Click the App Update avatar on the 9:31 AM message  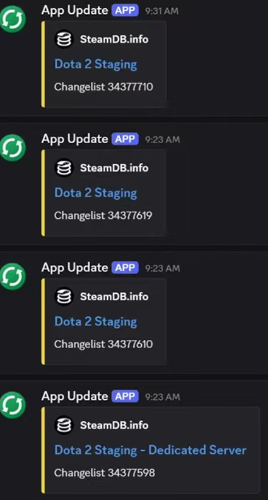point(12,19)
